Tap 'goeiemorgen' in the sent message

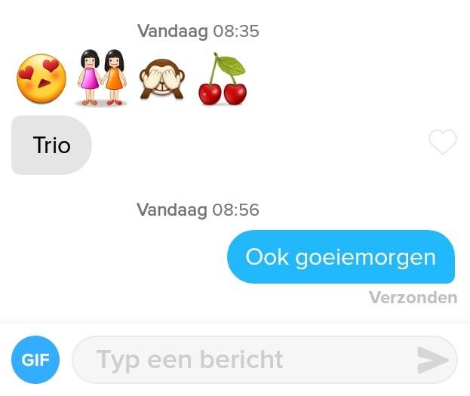(x=365, y=258)
